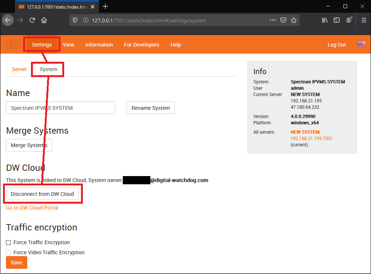Open a new browser tab
Screen dimensions: 371x274
coord(105,7)
